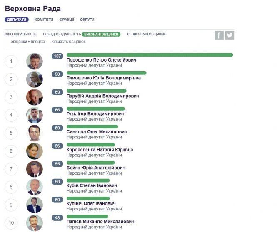
Task: Switch to the Комітети tab
Action: click(44, 20)
